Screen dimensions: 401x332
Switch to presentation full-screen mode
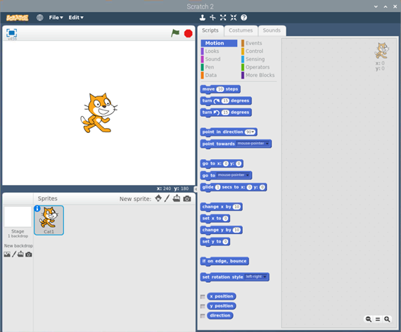[11, 33]
